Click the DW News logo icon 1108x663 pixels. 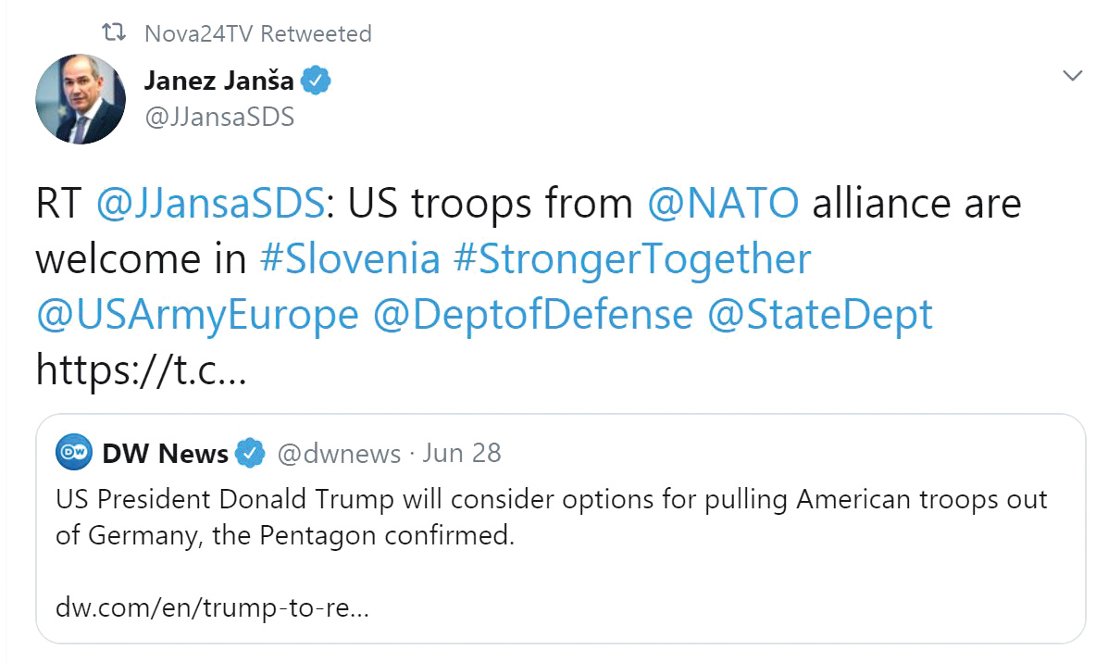coord(74,453)
